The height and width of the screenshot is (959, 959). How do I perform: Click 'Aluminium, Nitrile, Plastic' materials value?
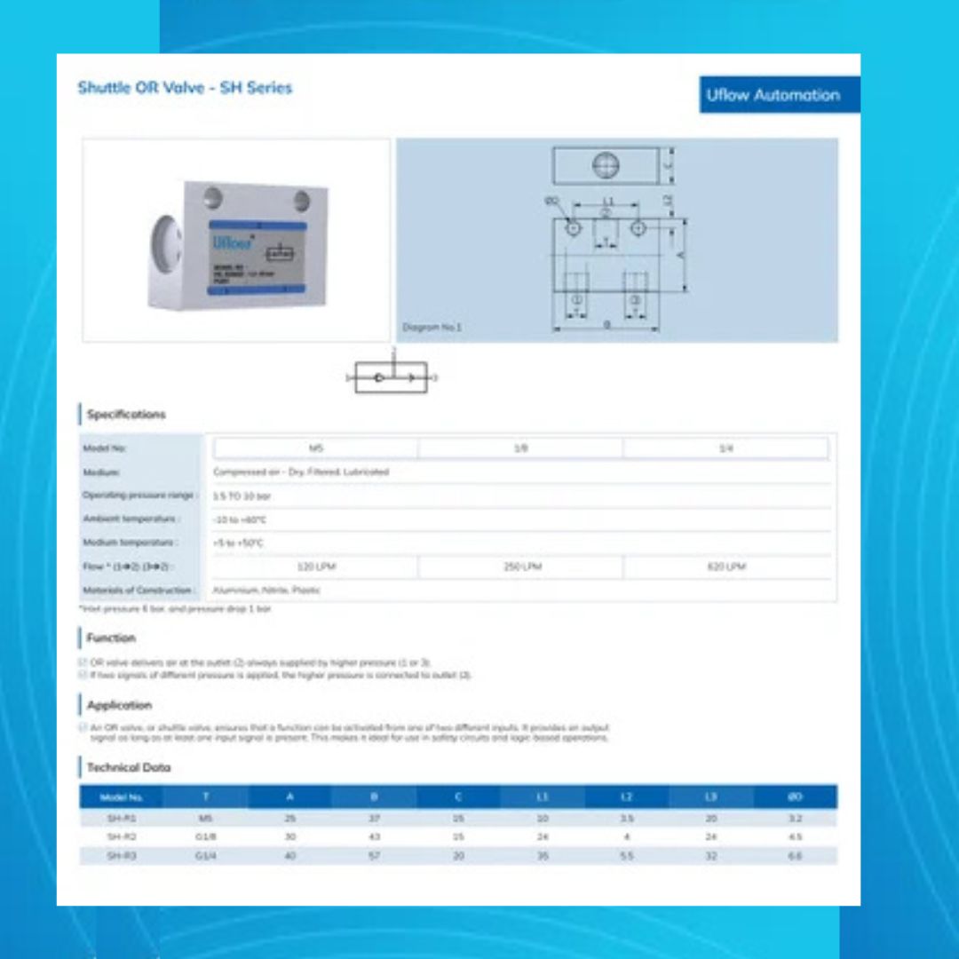point(266,590)
